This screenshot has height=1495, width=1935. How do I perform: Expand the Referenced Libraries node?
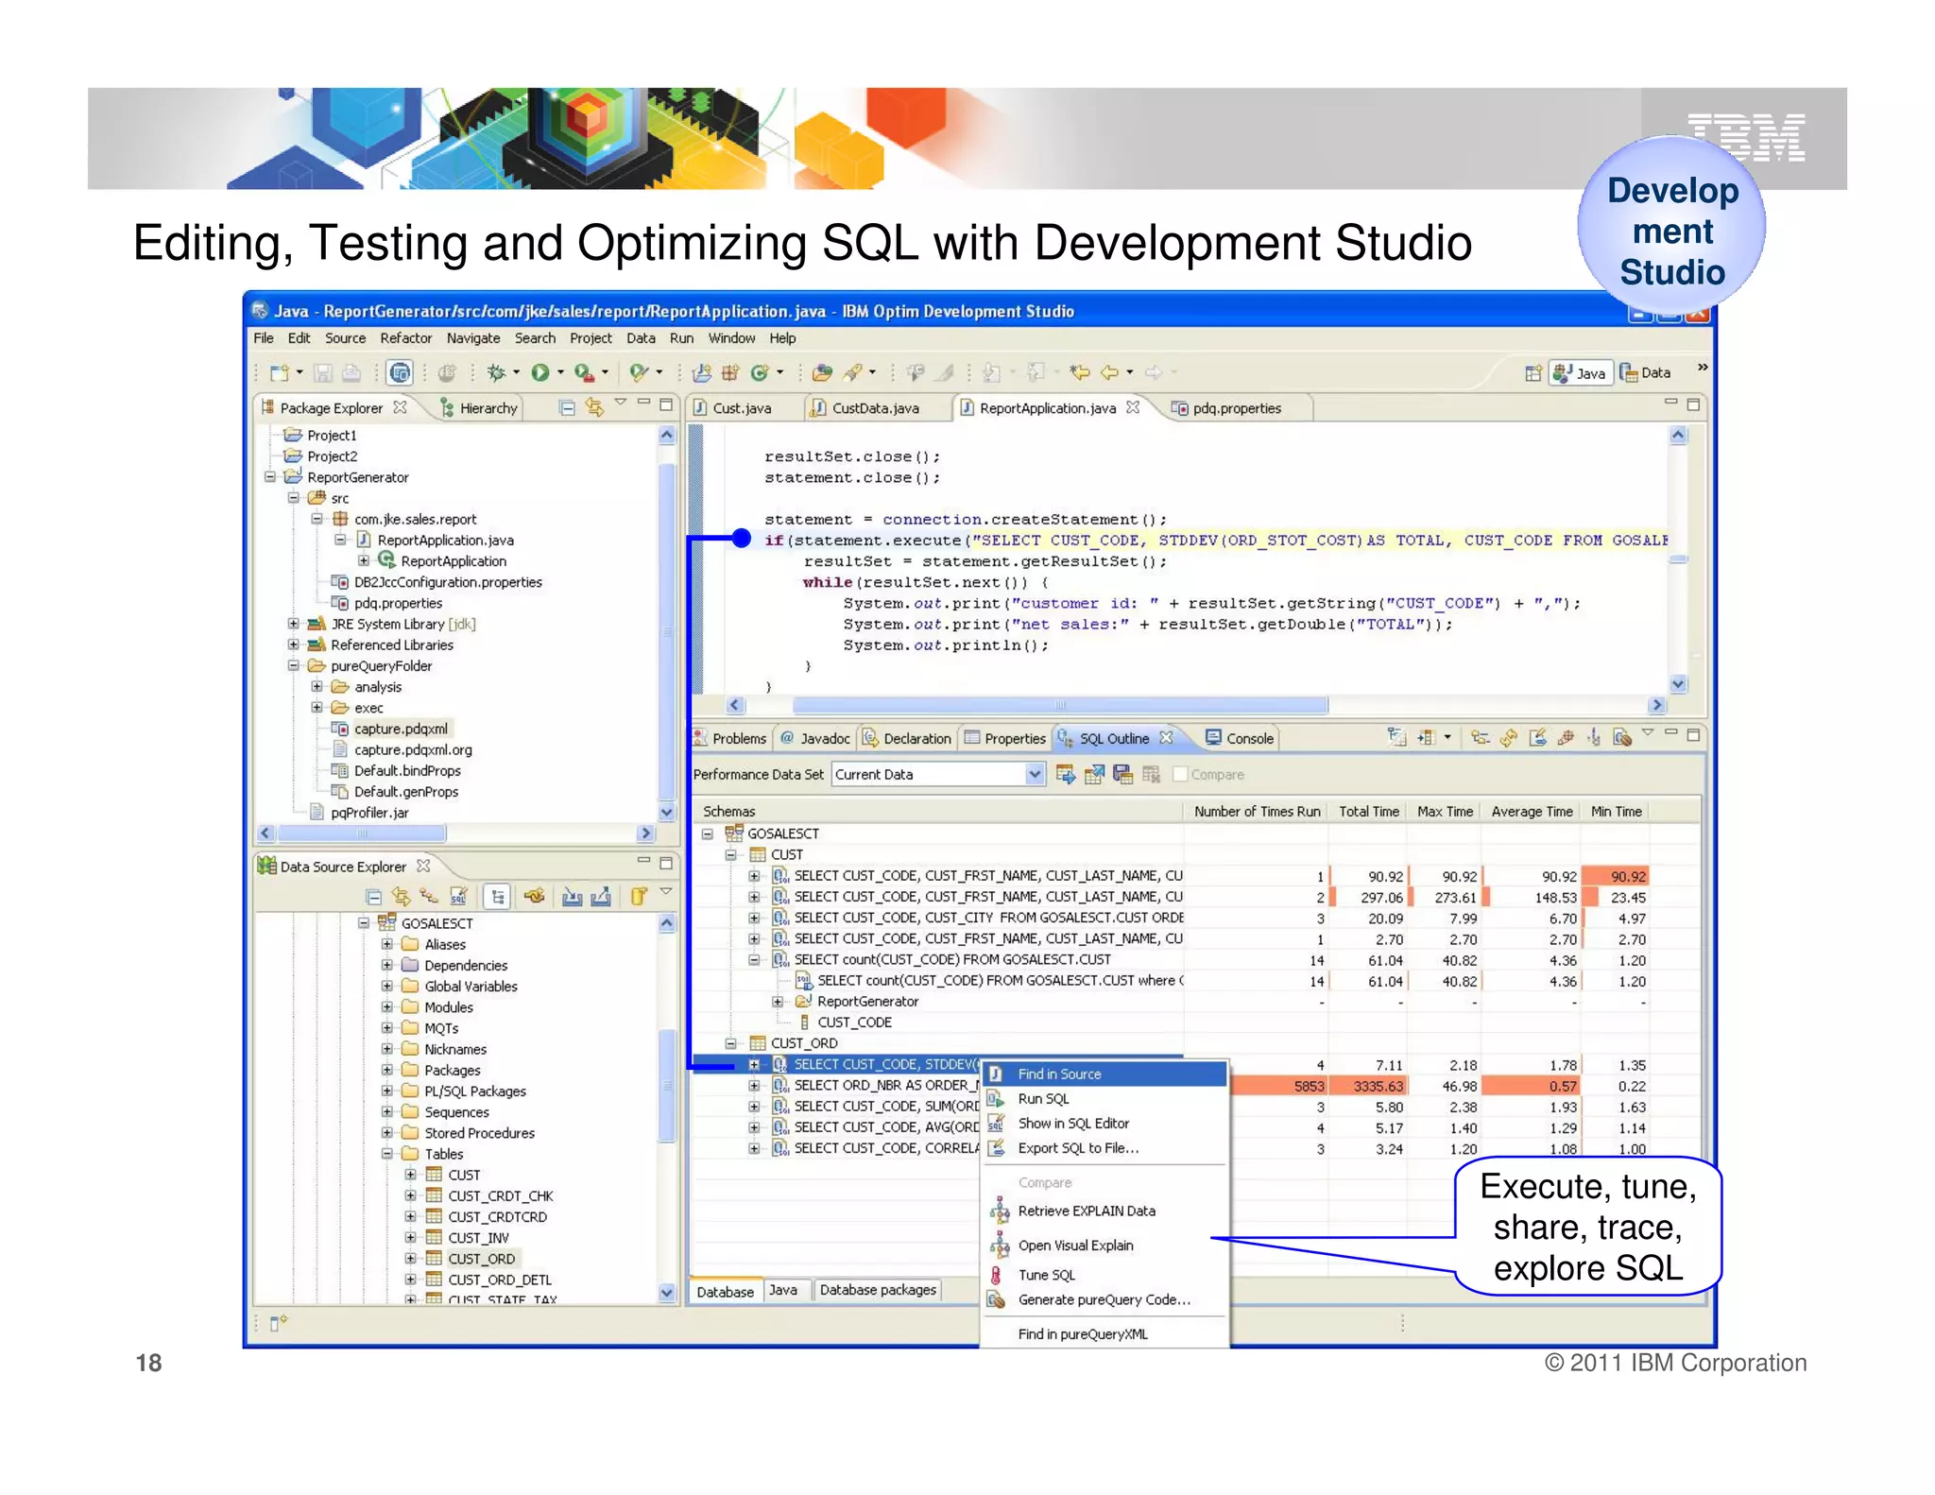[294, 644]
